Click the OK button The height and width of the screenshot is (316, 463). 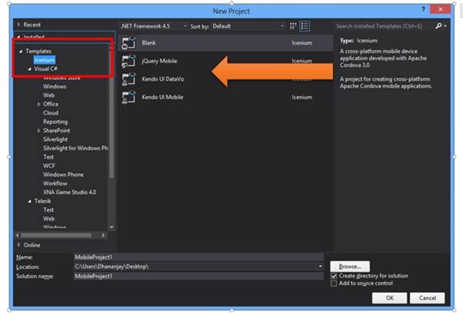pyautogui.click(x=390, y=298)
